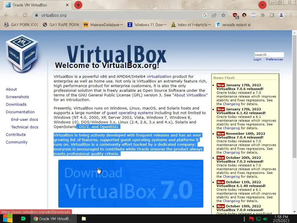Open Changelog for VirtualBox 7.0.6 release
Image resolution: width=297 pixels, height=223 pixels.
231,104
